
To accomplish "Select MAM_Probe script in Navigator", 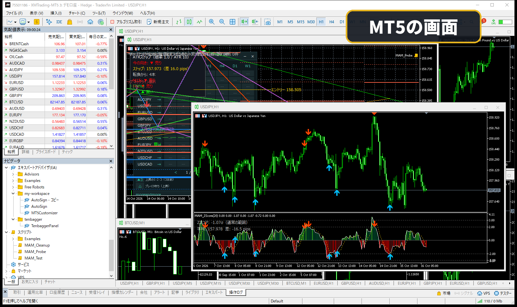I will pyautogui.click(x=35, y=252).
